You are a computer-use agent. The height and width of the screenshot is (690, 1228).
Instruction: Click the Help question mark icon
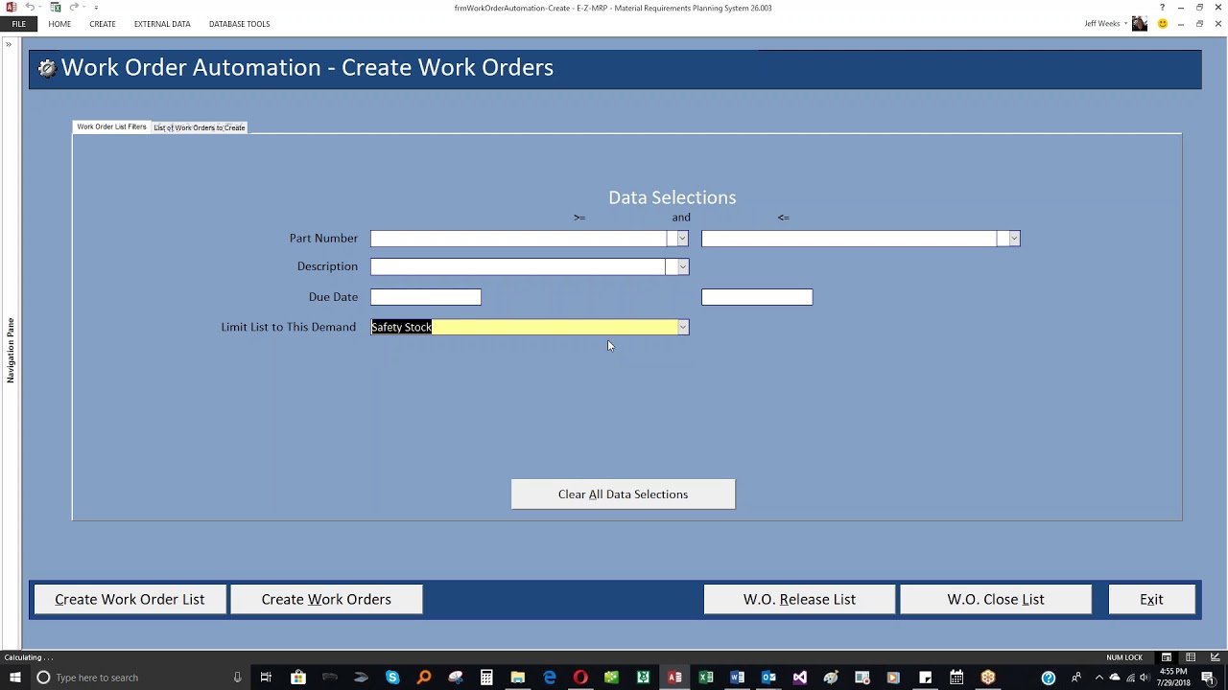[x=1162, y=8]
